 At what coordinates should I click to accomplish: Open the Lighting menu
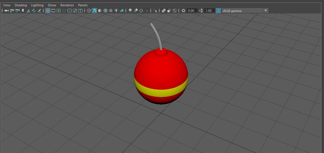pos(37,5)
